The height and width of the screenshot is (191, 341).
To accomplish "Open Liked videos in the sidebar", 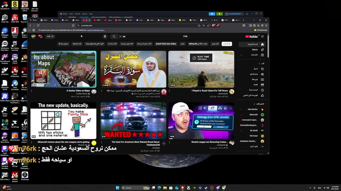I will pos(252,95).
